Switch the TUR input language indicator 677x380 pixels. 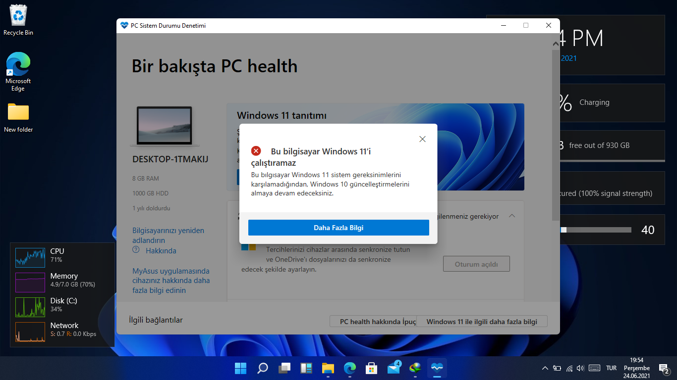tap(612, 368)
